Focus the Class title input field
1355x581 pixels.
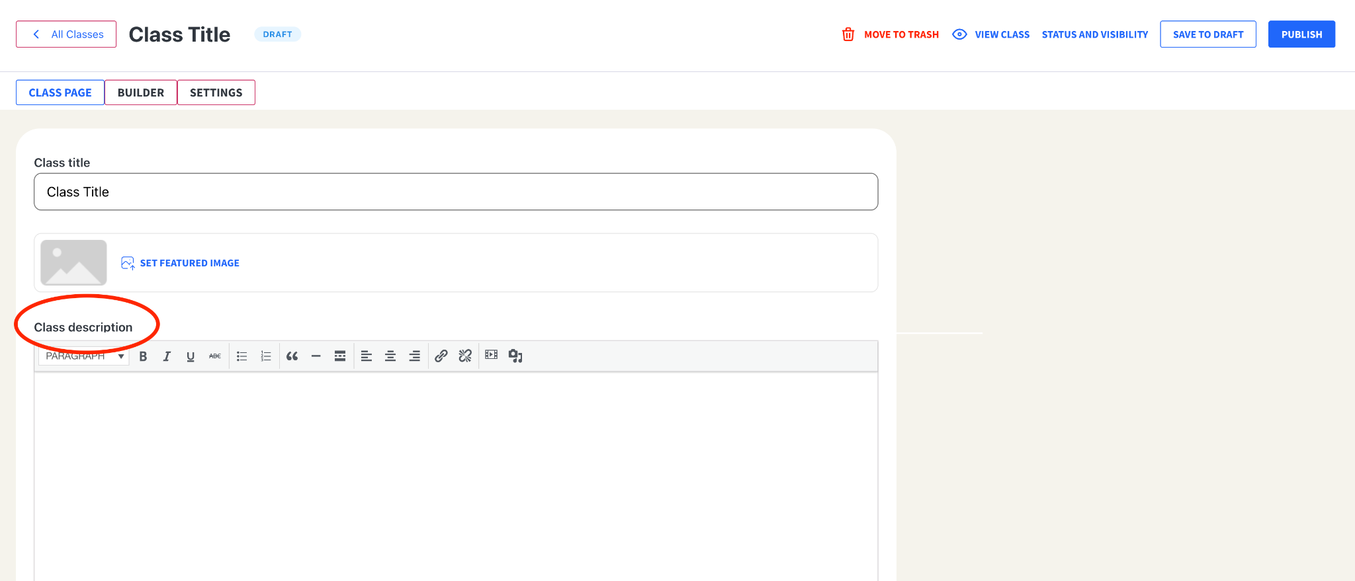tap(456, 192)
